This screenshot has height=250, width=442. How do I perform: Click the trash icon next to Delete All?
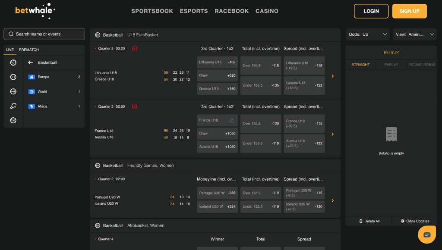click(361, 221)
